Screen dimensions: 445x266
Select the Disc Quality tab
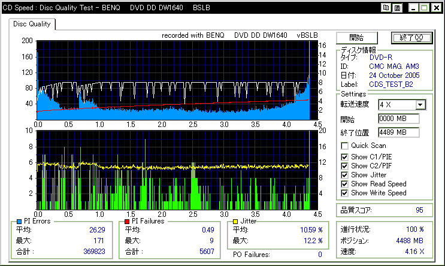click(x=32, y=25)
